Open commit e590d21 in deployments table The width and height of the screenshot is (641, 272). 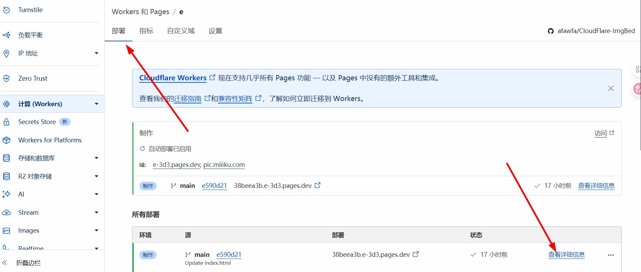(x=229, y=254)
